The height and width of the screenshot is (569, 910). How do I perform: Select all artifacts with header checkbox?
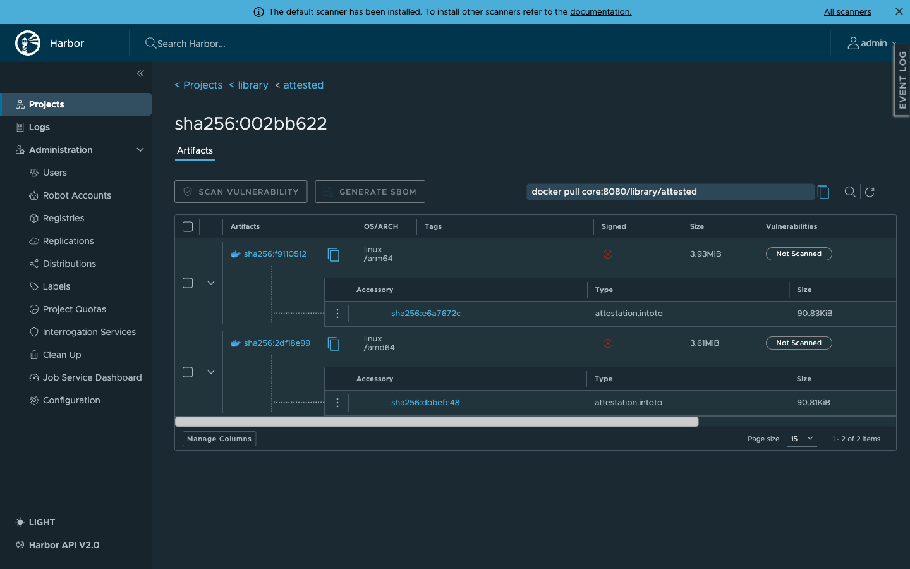(x=188, y=226)
